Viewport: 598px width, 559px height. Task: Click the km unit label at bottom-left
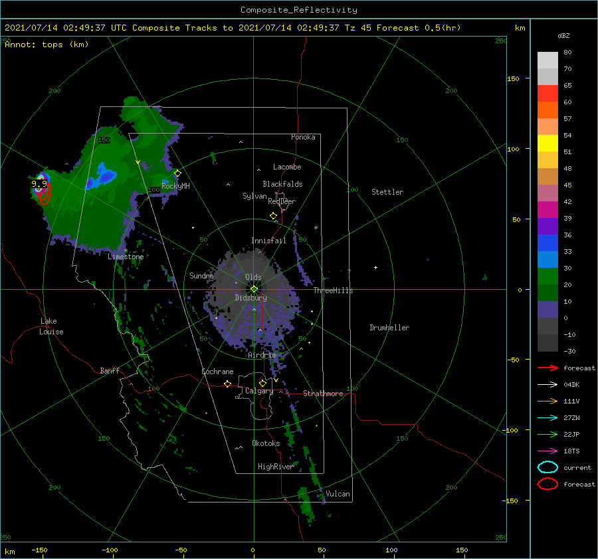point(9,552)
